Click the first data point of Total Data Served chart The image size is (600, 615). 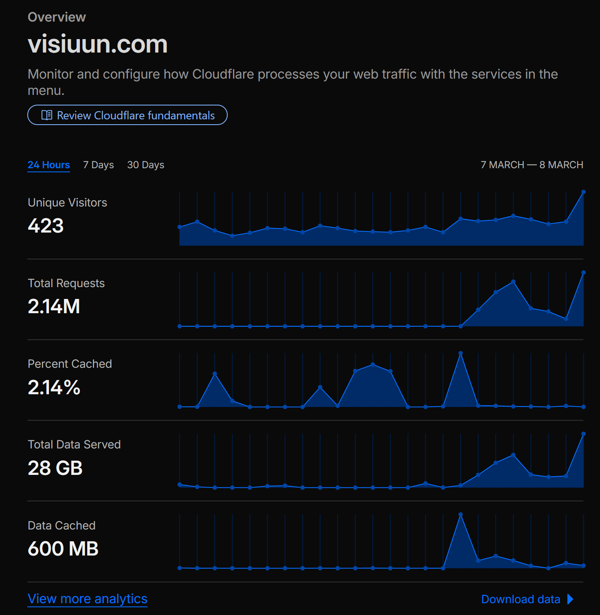pyautogui.click(x=180, y=485)
